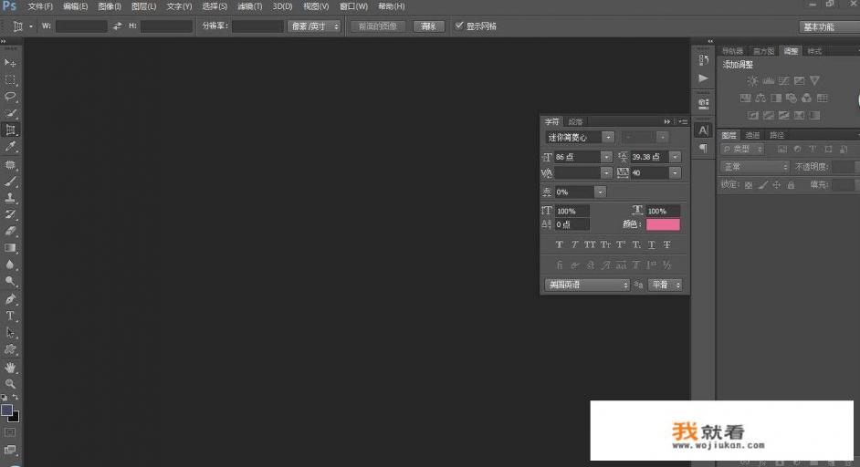Screen dimensions: 860x467
Task: Toggle faux bold in the Character panel
Action: (560, 245)
